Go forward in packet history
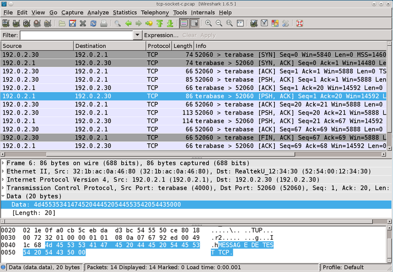393x272 pixels. pos(139,24)
